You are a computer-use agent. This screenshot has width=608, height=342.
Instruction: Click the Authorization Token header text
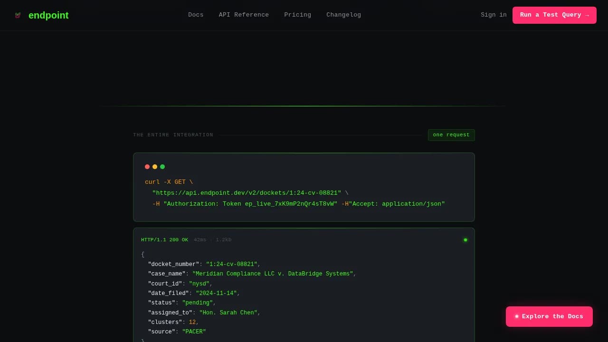point(250,204)
